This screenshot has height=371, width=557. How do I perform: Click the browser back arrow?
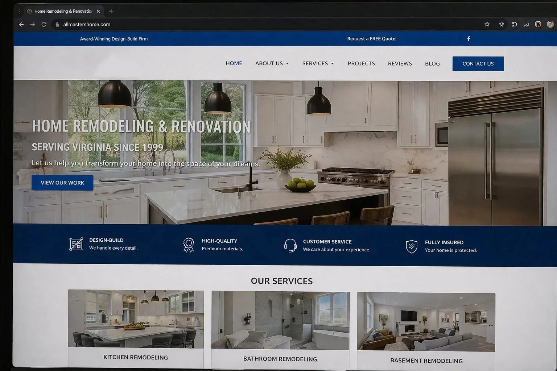pyautogui.click(x=21, y=24)
